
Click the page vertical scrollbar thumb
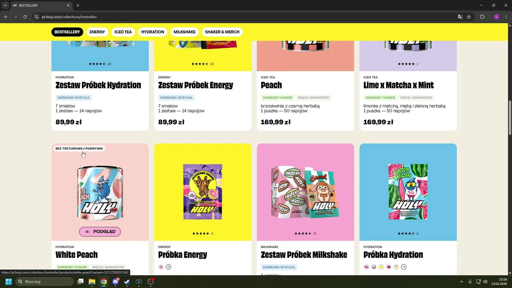point(510,117)
